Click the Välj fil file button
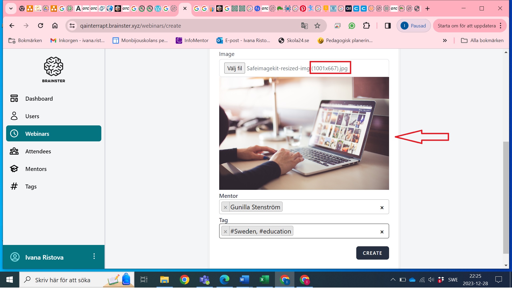The image size is (512, 303). click(x=234, y=68)
